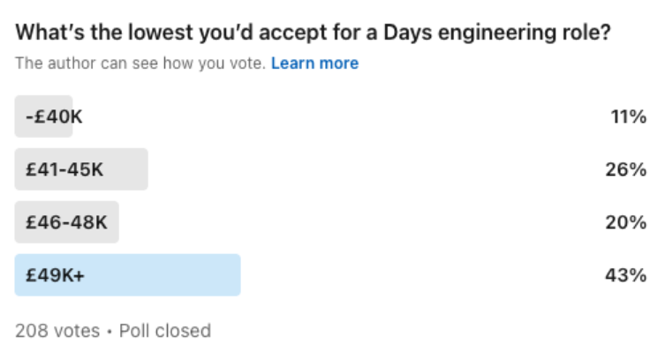This screenshot has height=353, width=665.
Task: Click the gray result bar behind £46-48K
Action: 112,222
